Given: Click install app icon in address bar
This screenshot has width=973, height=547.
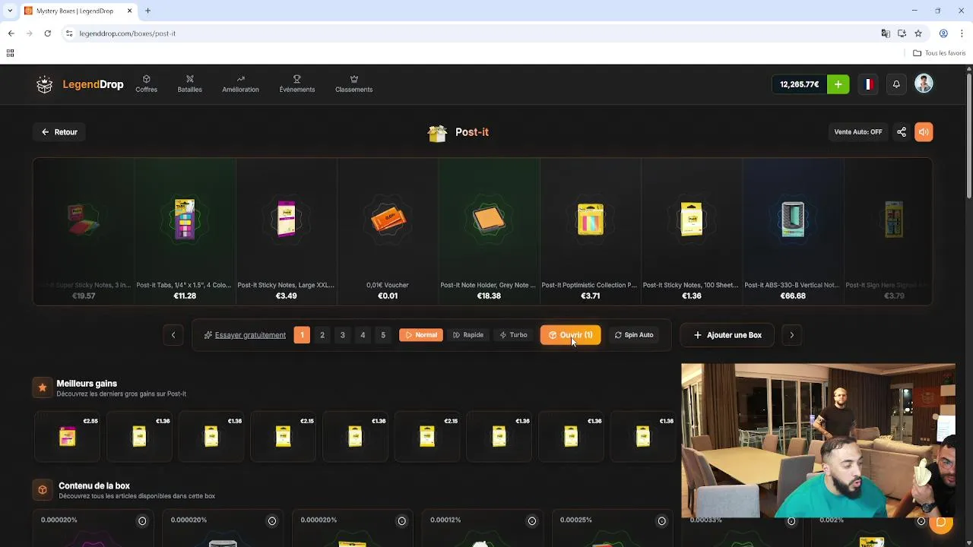Looking at the screenshot, I should click(902, 33).
